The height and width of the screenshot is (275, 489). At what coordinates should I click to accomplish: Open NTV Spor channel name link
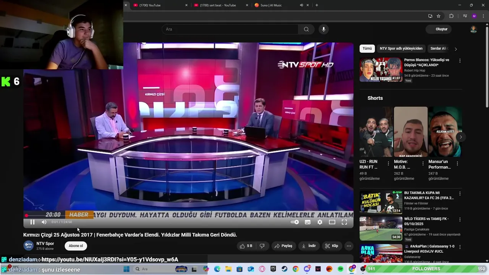point(45,244)
